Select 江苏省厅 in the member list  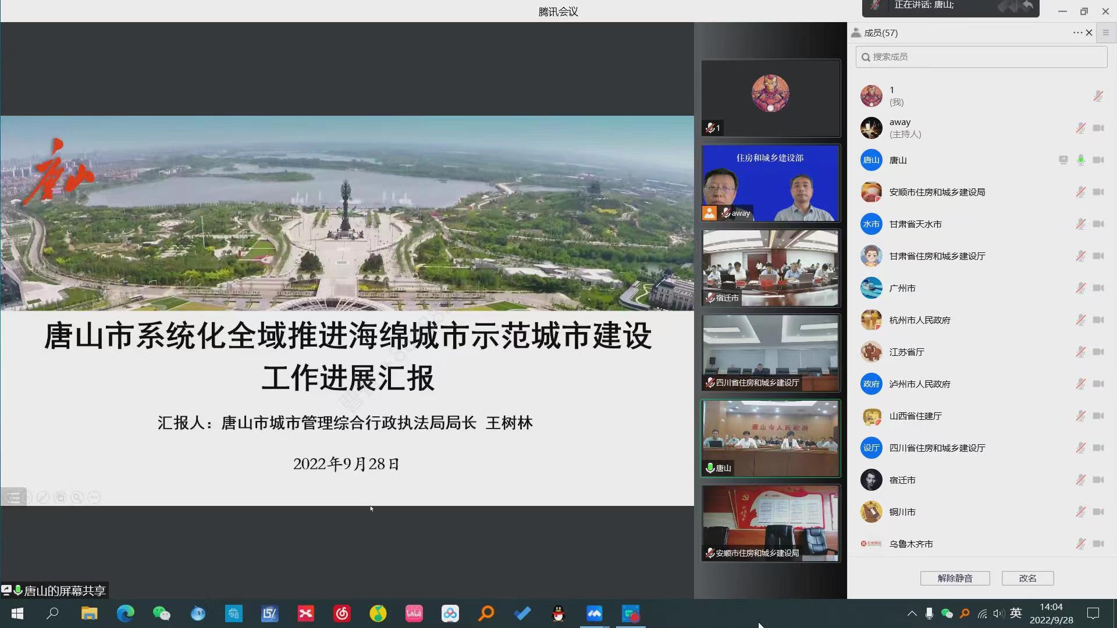pyautogui.click(x=981, y=352)
